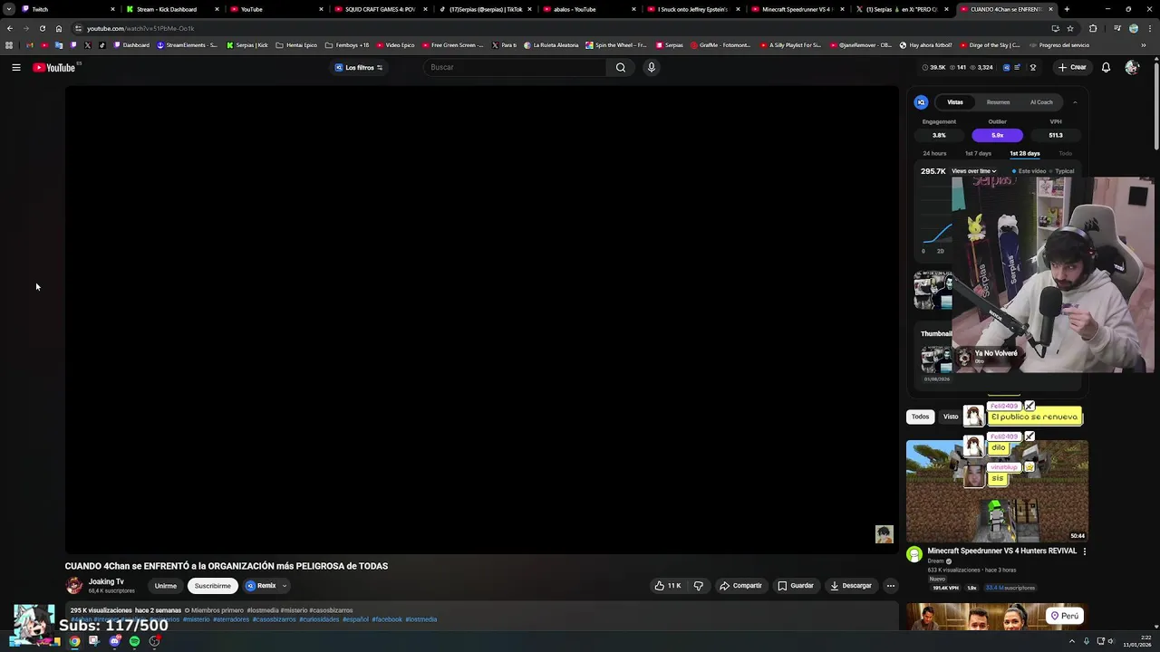The width and height of the screenshot is (1160, 652).
Task: Click the vidIQ trophy icon in header
Action: click(1032, 67)
